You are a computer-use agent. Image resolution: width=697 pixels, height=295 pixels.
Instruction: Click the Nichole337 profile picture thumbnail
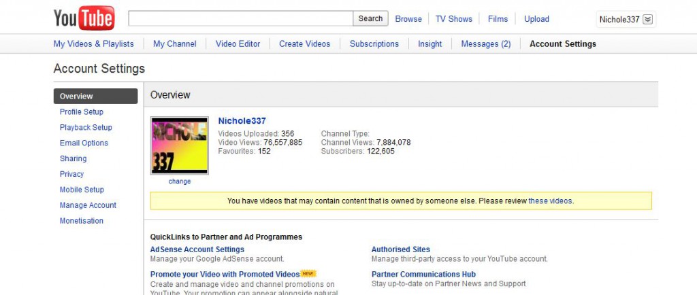tap(180, 145)
